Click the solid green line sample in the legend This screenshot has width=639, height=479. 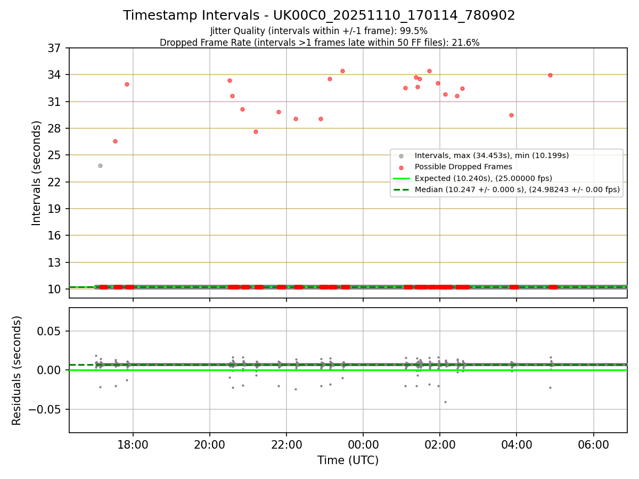tap(401, 178)
